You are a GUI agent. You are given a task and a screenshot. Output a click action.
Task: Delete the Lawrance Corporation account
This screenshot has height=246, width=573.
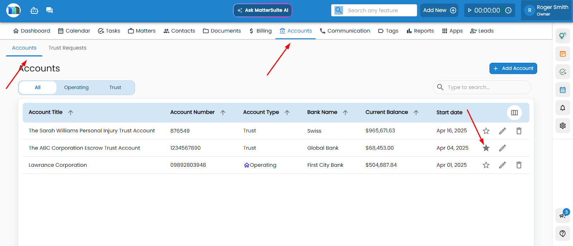519,165
